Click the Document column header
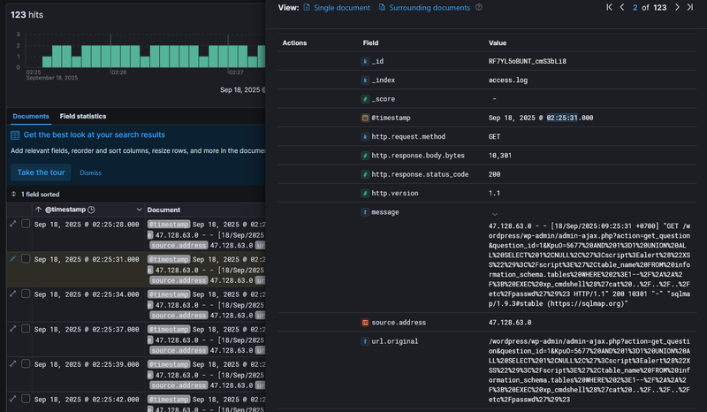The height and width of the screenshot is (412, 707). pos(163,210)
